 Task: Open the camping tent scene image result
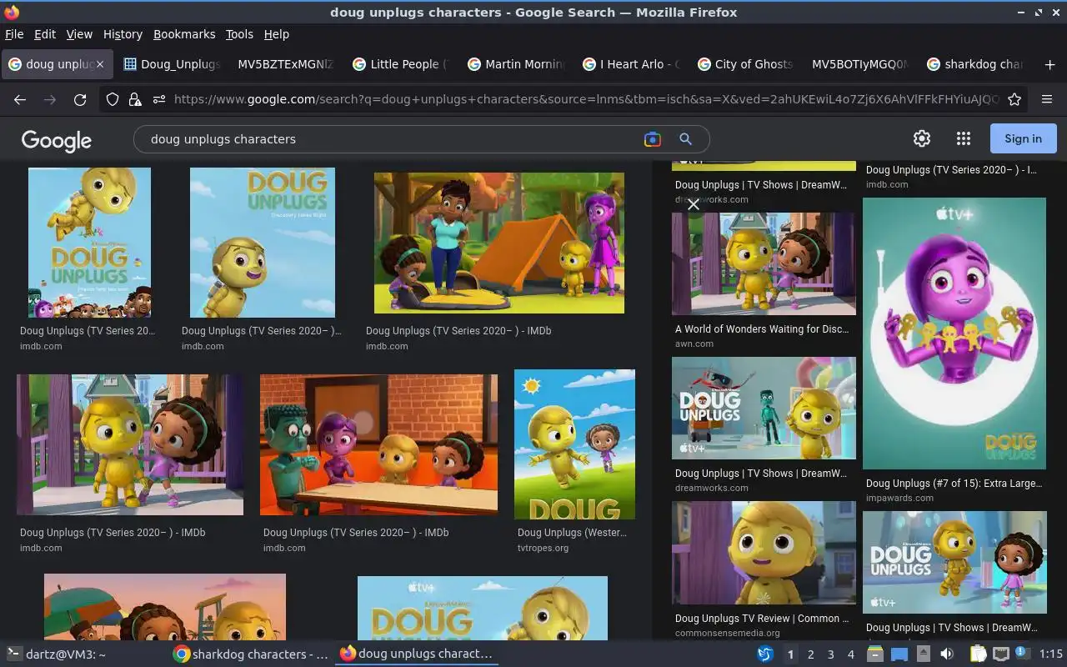point(498,243)
